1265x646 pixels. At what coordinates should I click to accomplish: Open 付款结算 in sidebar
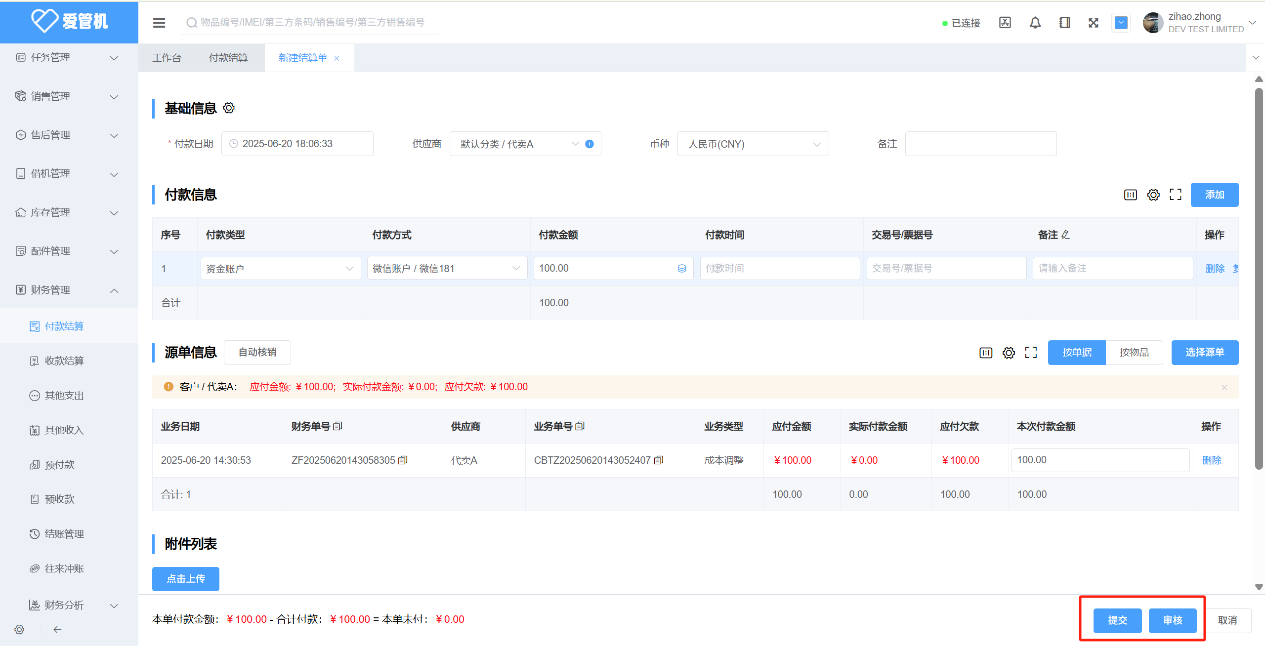click(69, 326)
